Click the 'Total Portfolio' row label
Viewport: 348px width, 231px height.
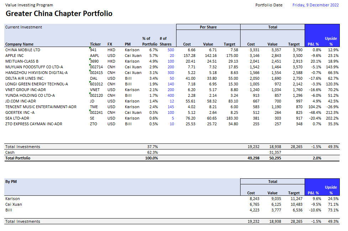point(18,158)
